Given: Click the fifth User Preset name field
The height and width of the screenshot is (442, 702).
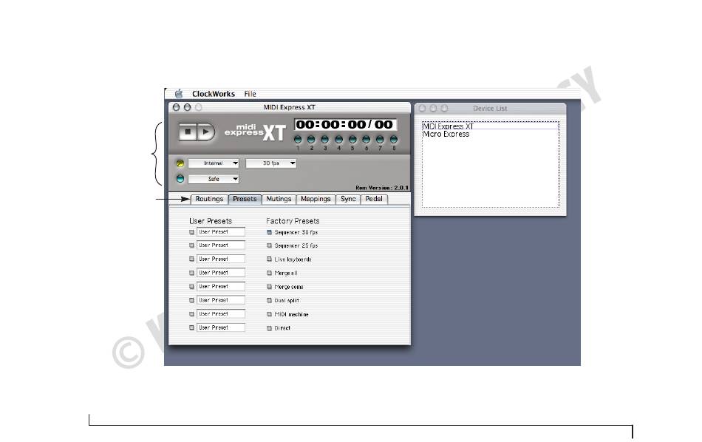Looking at the screenshot, I should tap(221, 286).
